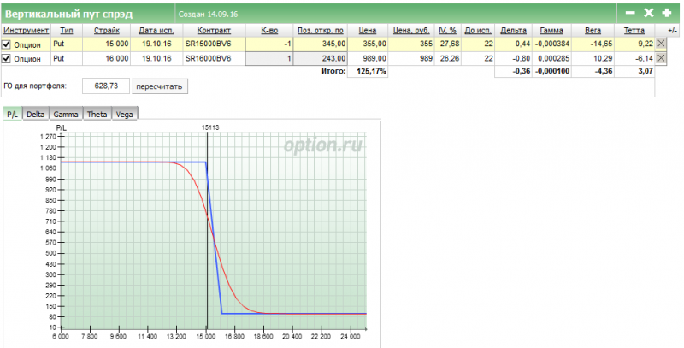The width and height of the screenshot is (684, 348).
Task: Sort by Поз. откр. по column header
Action: [320, 31]
